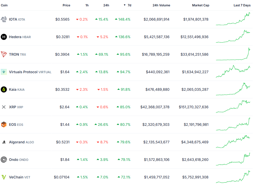Viewport: 254px width, 184px height.
Task: Click TRON 24h volume $16,789,195,259
Action: [x=156, y=54]
